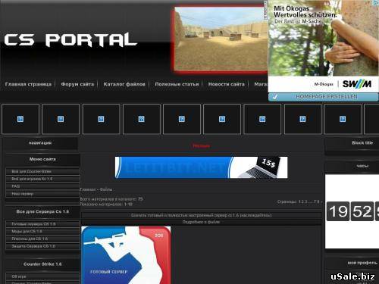Open Главная страница in navigation bar
Screen dimensions: 379x284
[28, 84]
